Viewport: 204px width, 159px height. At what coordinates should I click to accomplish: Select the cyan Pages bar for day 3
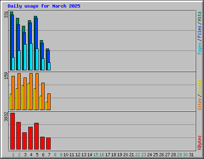tap(25, 57)
